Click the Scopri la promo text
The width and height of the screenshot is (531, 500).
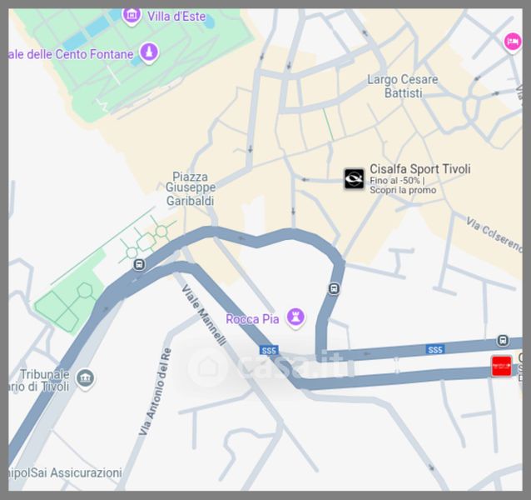pos(403,190)
